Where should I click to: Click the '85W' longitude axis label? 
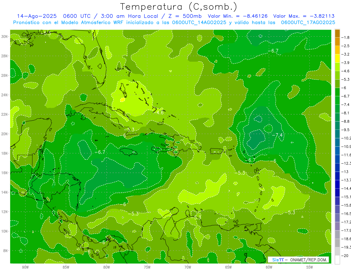66,267
